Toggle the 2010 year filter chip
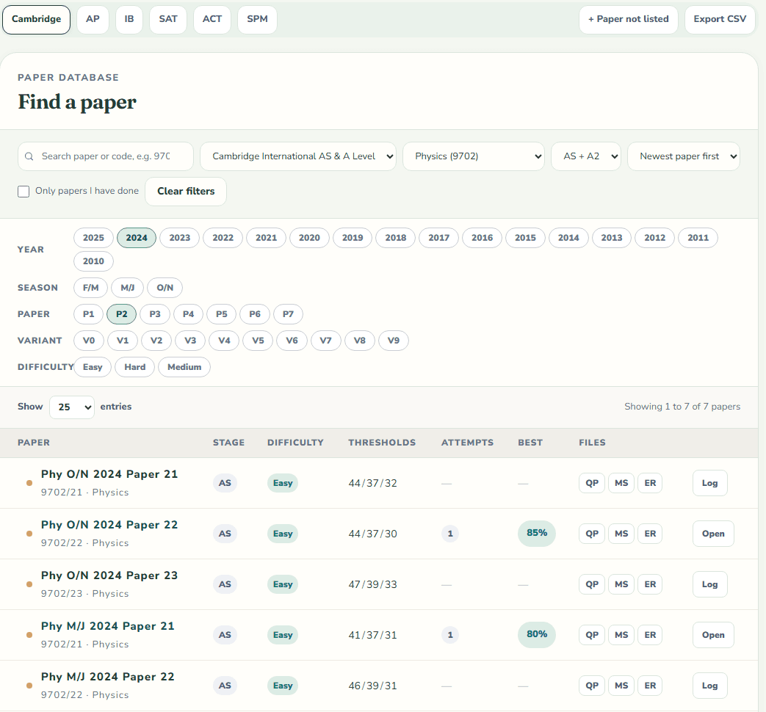The height and width of the screenshot is (712, 766). pos(93,261)
